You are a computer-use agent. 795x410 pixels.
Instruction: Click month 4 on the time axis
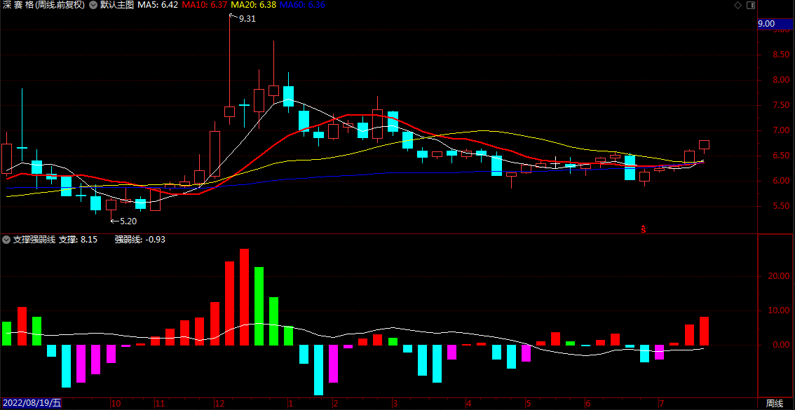(x=468, y=404)
